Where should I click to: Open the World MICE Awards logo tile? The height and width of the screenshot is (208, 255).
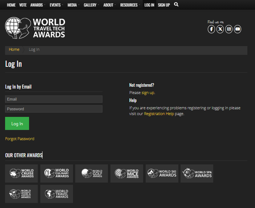tap(127, 174)
